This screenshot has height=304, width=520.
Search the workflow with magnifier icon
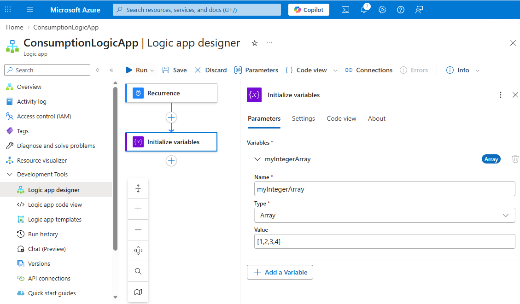pos(138,271)
